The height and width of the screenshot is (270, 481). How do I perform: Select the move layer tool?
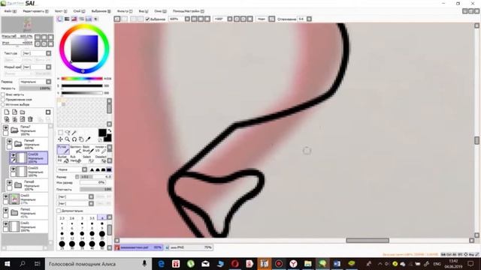coord(60,139)
